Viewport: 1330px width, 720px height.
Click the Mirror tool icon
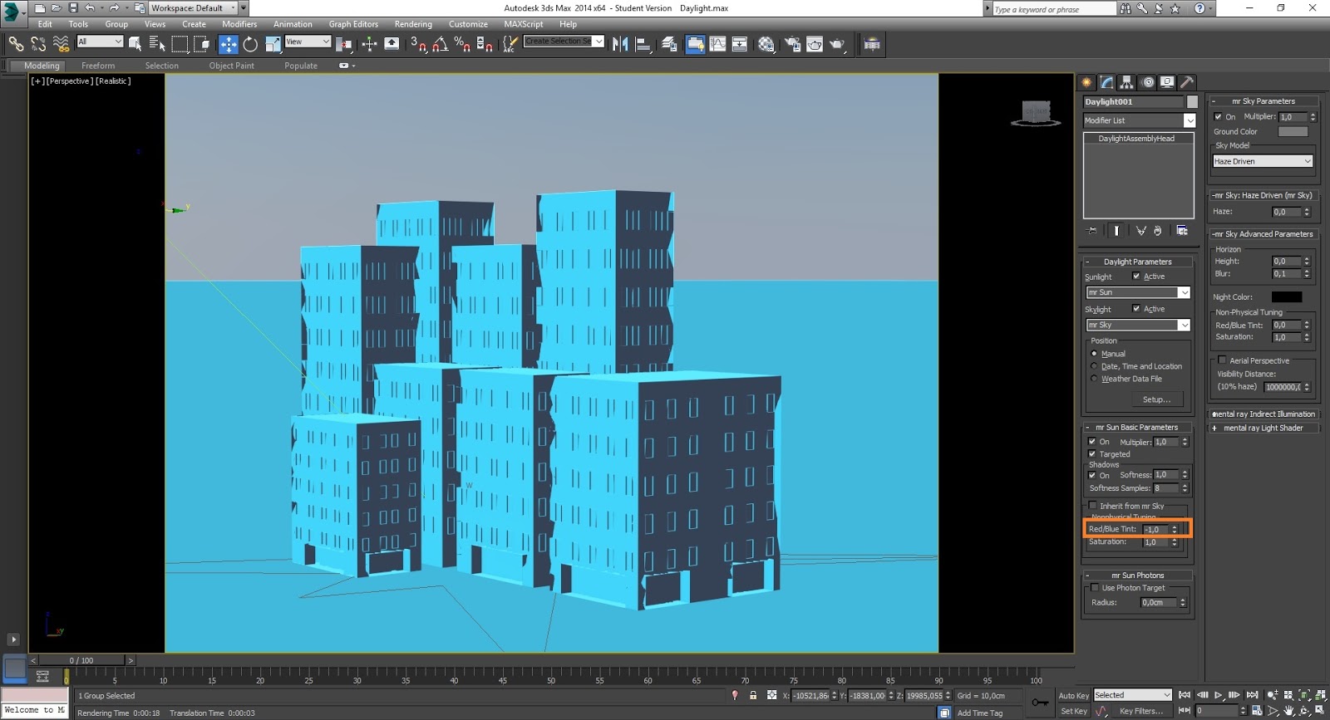tap(620, 44)
